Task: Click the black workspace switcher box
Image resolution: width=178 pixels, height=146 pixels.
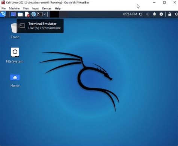Action: (54, 14)
